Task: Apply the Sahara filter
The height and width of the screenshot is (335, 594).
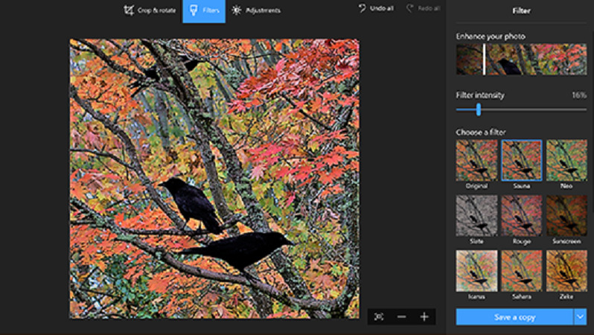Action: coord(521,270)
